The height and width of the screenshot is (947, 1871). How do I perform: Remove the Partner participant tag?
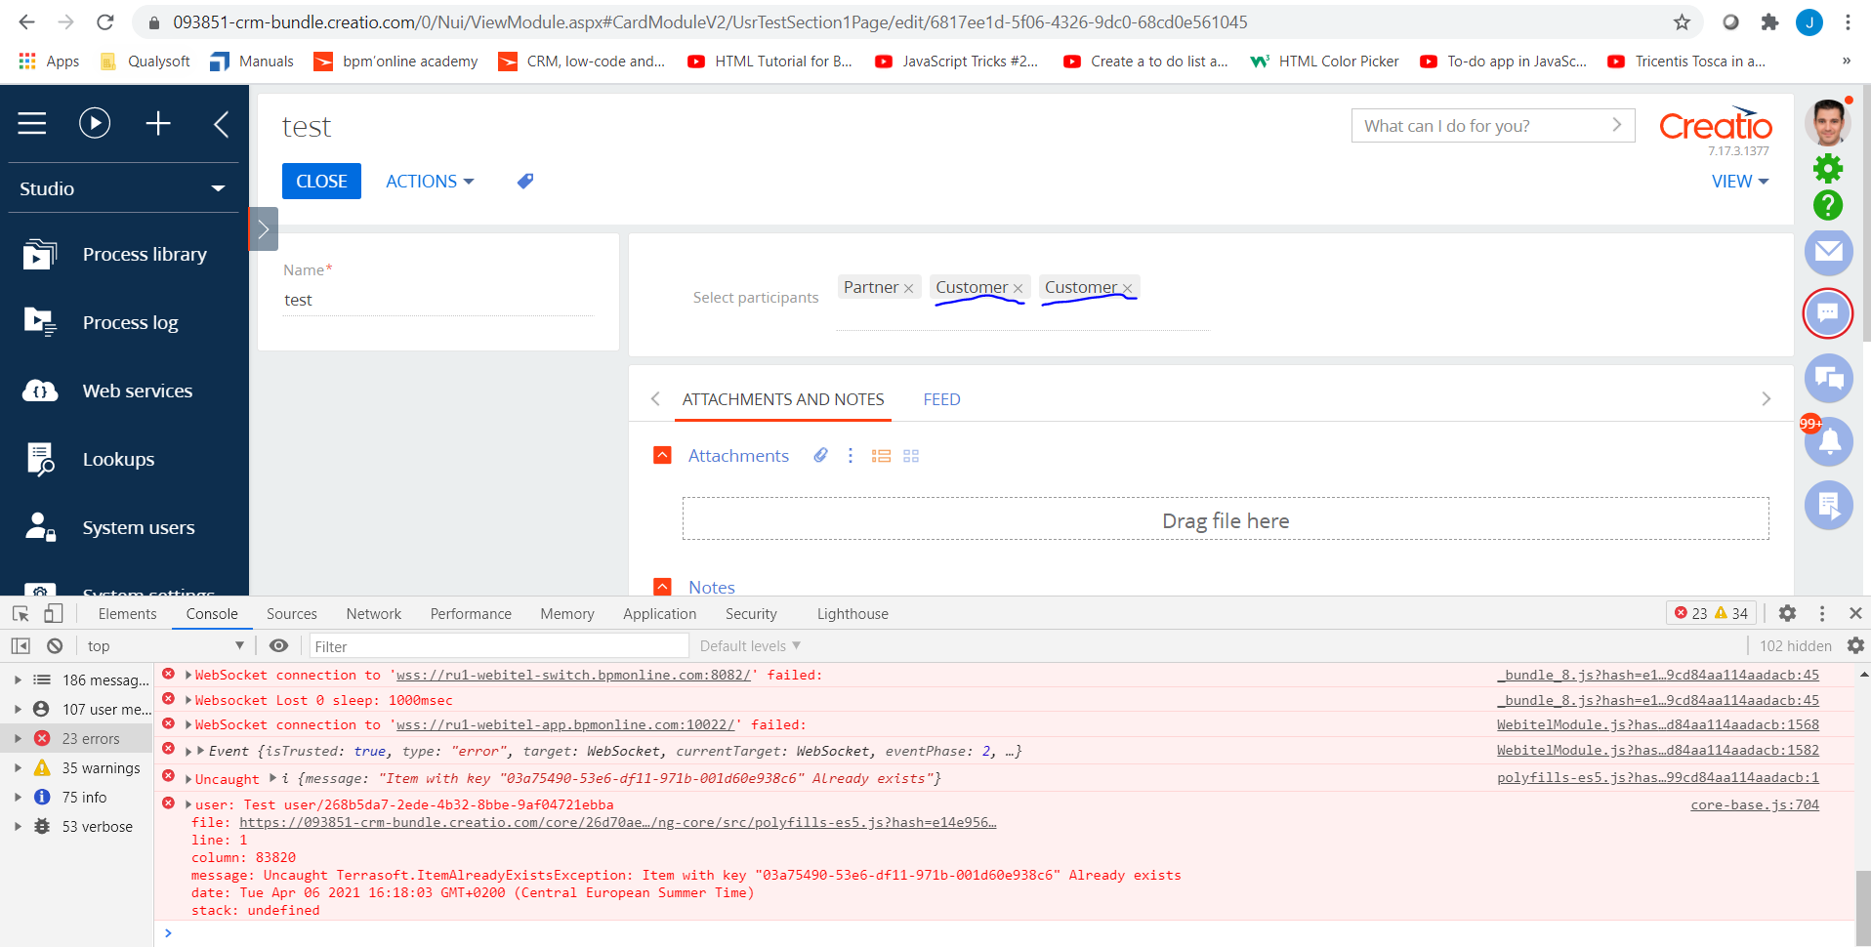[908, 289]
